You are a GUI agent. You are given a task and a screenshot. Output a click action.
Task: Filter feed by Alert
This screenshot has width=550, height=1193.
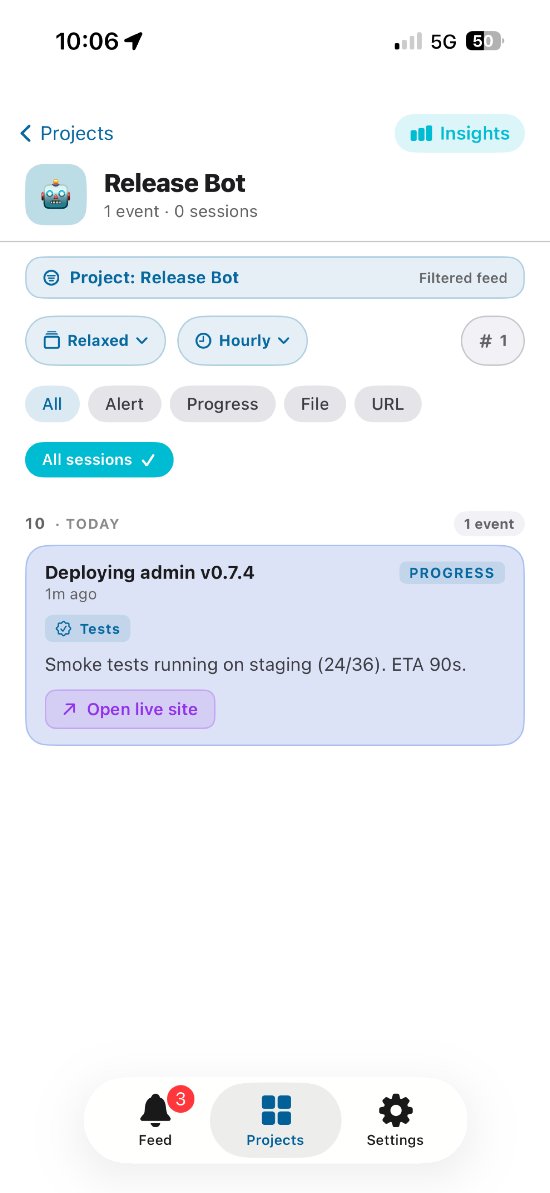(124, 404)
